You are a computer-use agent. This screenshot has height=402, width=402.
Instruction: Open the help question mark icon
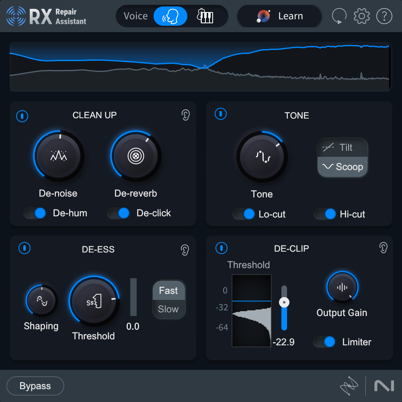tap(384, 16)
